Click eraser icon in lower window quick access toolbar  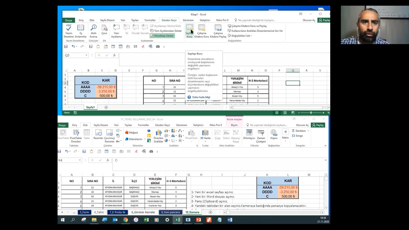pyautogui.click(x=136, y=151)
